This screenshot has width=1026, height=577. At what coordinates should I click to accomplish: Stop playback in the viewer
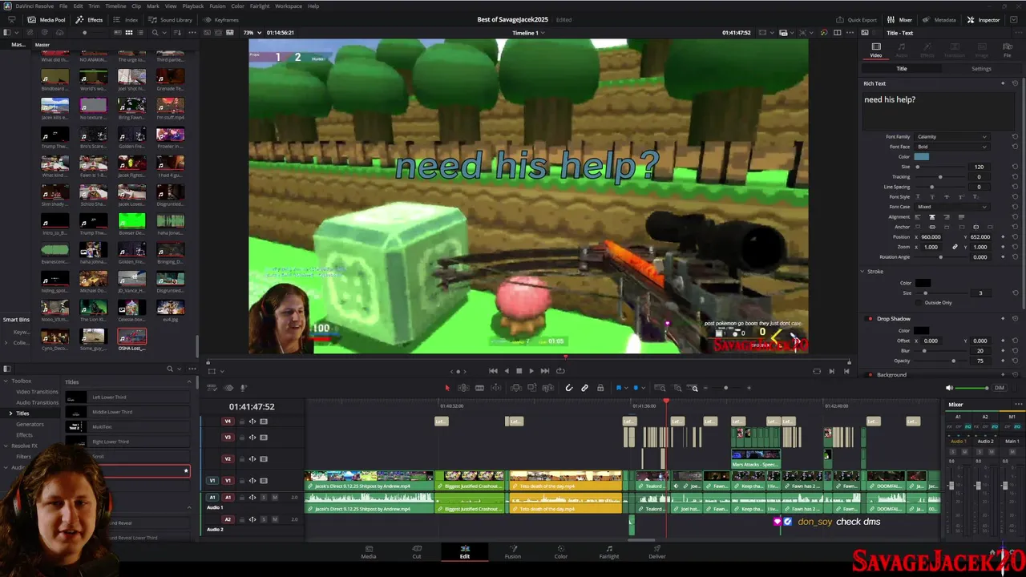pos(519,370)
